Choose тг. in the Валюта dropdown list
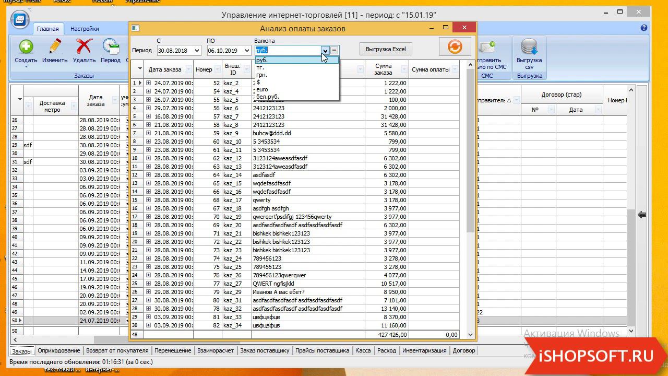This screenshot has width=668, height=376. (260, 67)
